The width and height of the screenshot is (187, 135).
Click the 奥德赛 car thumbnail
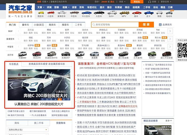[x=95, y=54]
